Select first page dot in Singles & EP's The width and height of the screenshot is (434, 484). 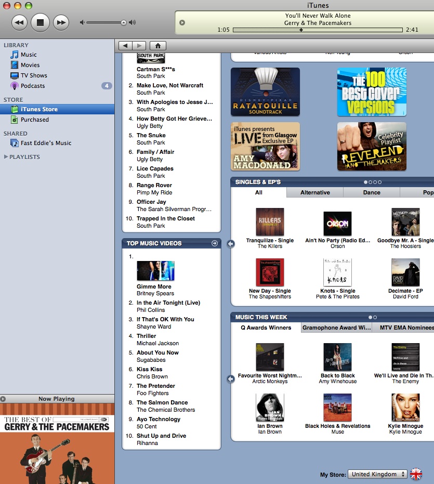click(x=366, y=182)
